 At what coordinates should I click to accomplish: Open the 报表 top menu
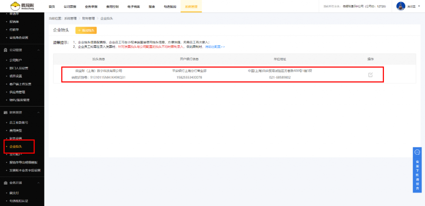[x=152, y=6]
